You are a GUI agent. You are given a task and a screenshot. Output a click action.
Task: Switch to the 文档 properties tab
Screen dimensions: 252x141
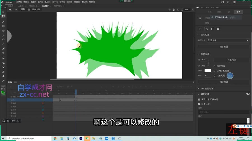[238, 12]
